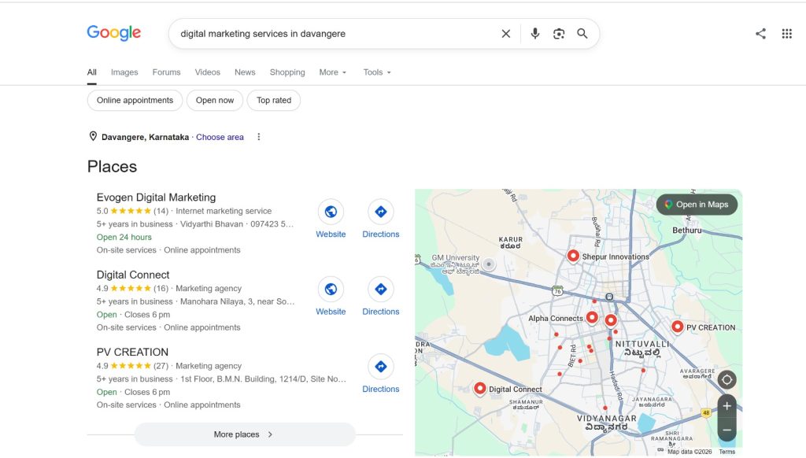Click Website label under Evogen globe
Viewport: 806px width, 458px height.
click(x=331, y=235)
